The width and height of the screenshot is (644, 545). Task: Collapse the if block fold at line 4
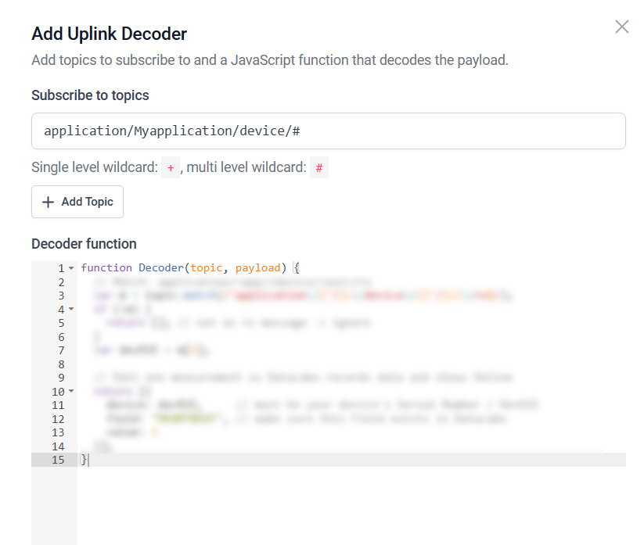(71, 310)
